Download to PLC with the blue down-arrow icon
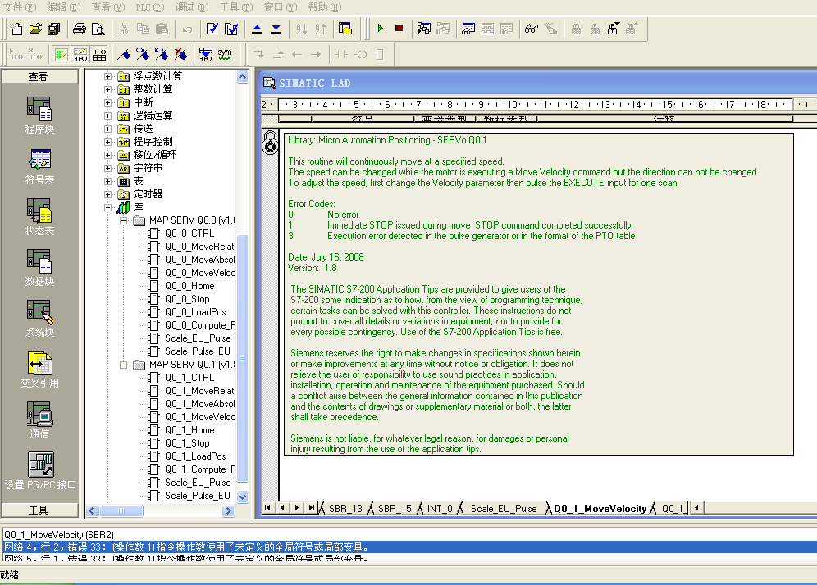This screenshot has width=817, height=585. [x=276, y=29]
